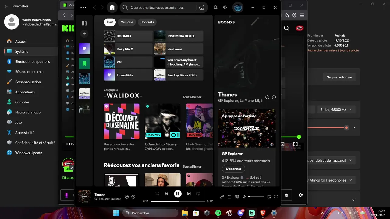Open Discord from the taskbar

[x=241, y=213]
